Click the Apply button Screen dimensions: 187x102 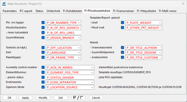(25, 98)
